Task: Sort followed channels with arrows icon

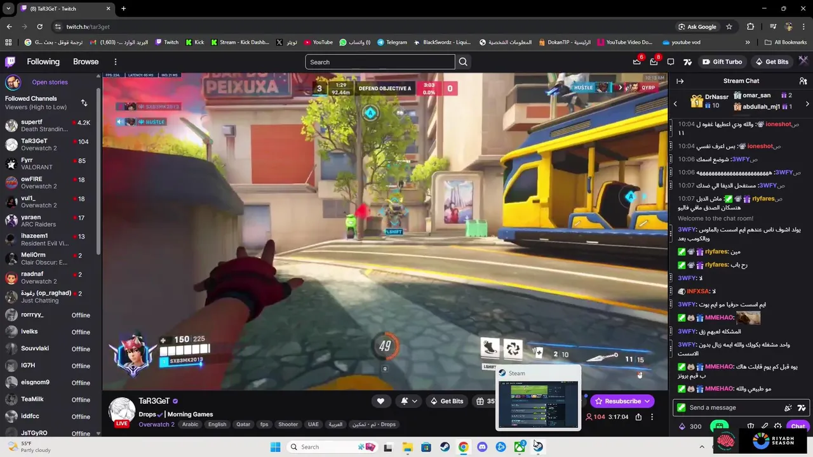Action: coord(84,103)
